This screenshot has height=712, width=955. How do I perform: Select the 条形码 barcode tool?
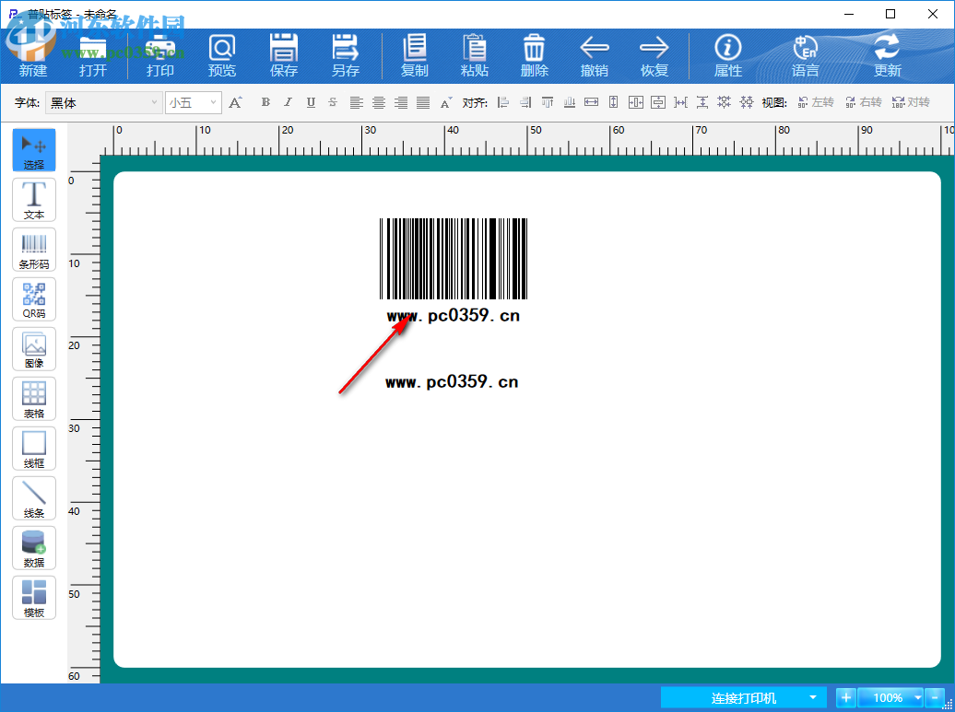(34, 250)
